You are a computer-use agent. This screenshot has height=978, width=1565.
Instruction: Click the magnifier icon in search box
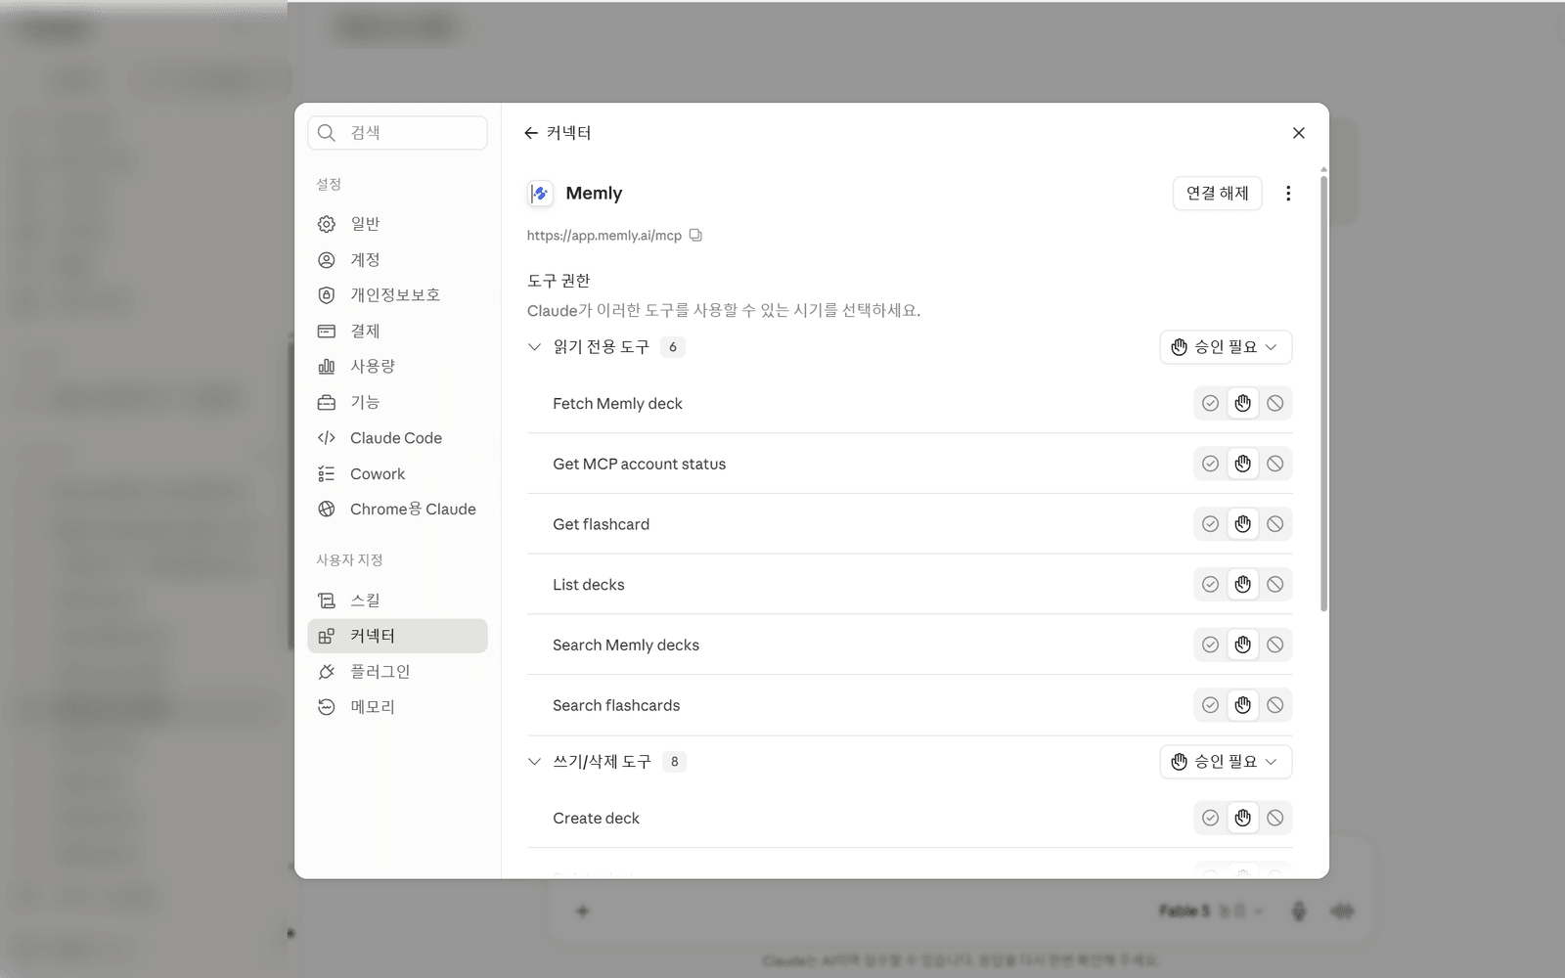click(x=327, y=133)
